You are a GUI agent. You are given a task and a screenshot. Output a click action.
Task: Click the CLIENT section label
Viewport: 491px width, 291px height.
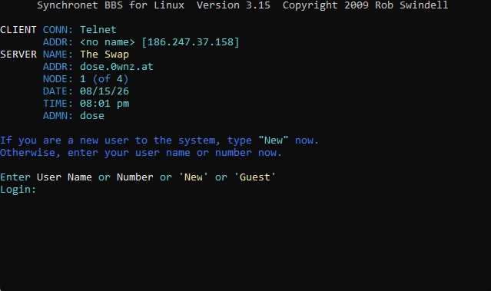click(x=18, y=30)
